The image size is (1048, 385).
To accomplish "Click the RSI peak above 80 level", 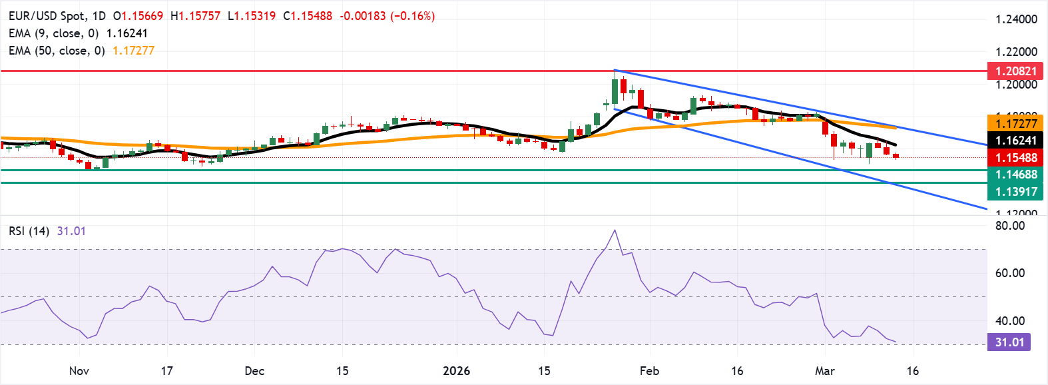I will click(x=615, y=230).
